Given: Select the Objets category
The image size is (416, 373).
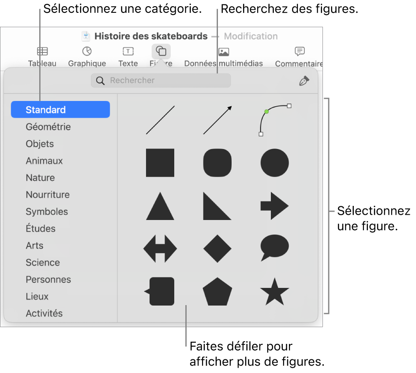Looking at the screenshot, I should [40, 144].
